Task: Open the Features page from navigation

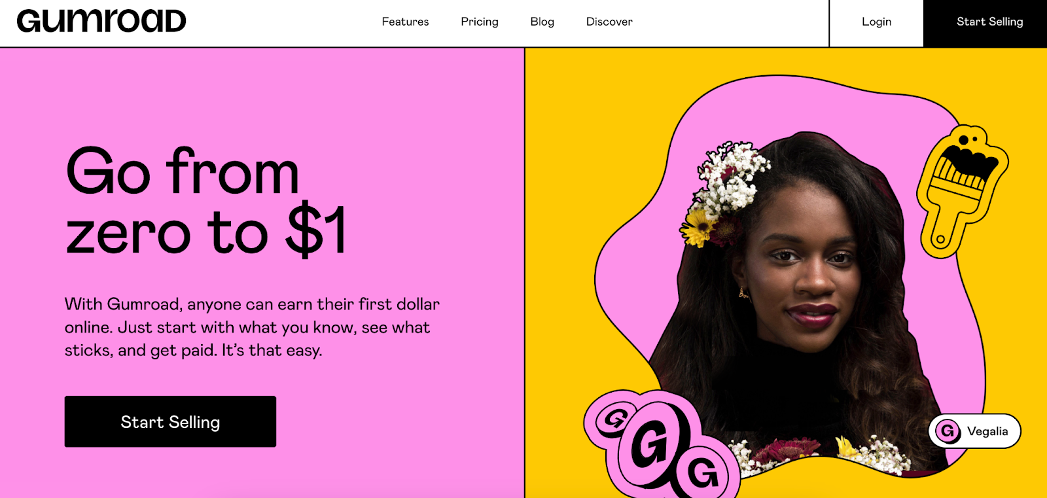Action: coord(405,22)
